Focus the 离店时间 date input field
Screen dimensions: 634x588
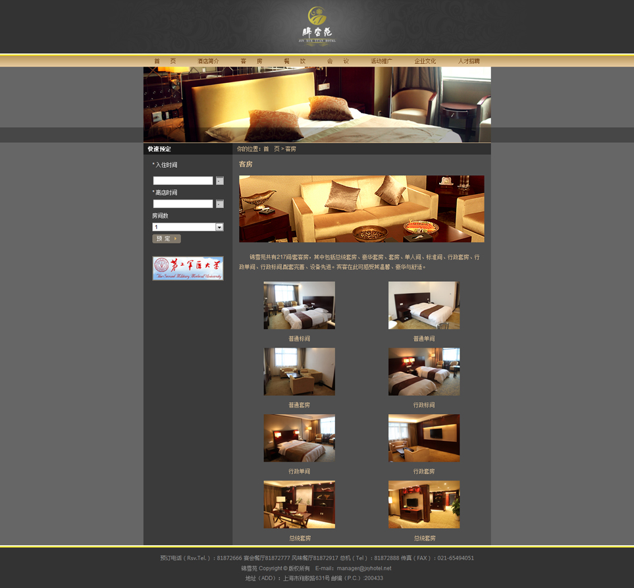click(183, 204)
